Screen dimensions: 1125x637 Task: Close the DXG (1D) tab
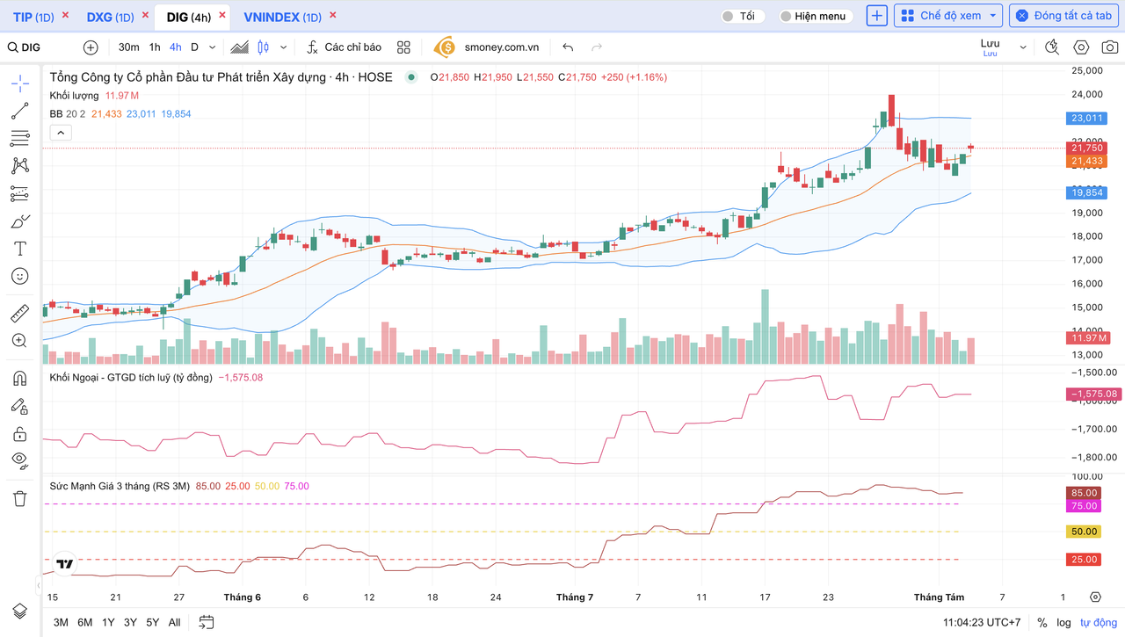[146, 15]
